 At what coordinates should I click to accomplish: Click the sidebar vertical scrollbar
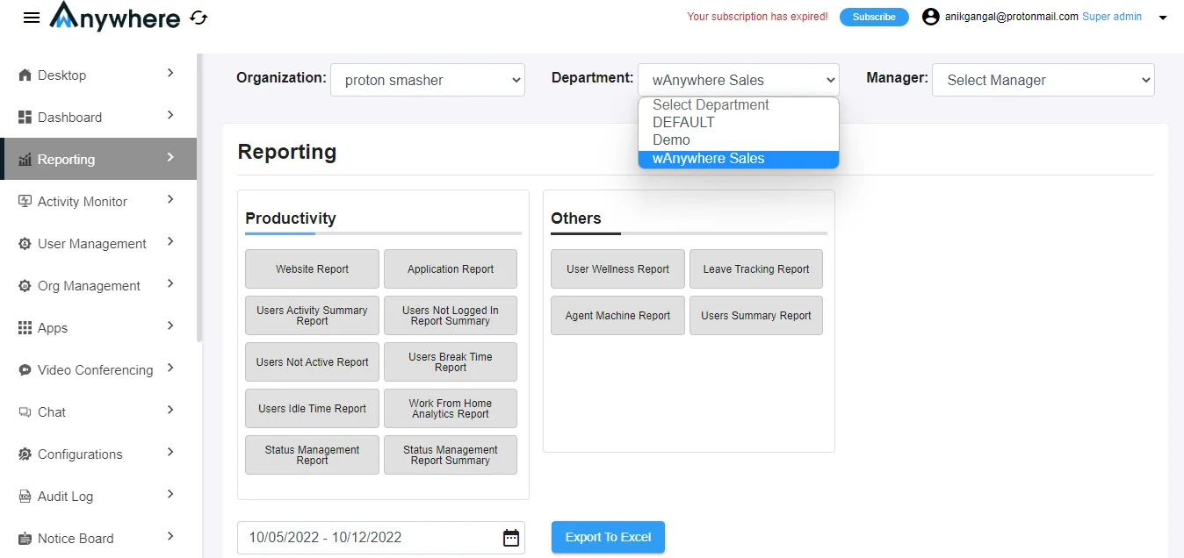point(199,197)
